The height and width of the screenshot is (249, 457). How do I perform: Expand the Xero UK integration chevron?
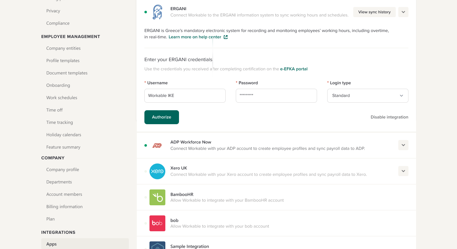coord(403,171)
